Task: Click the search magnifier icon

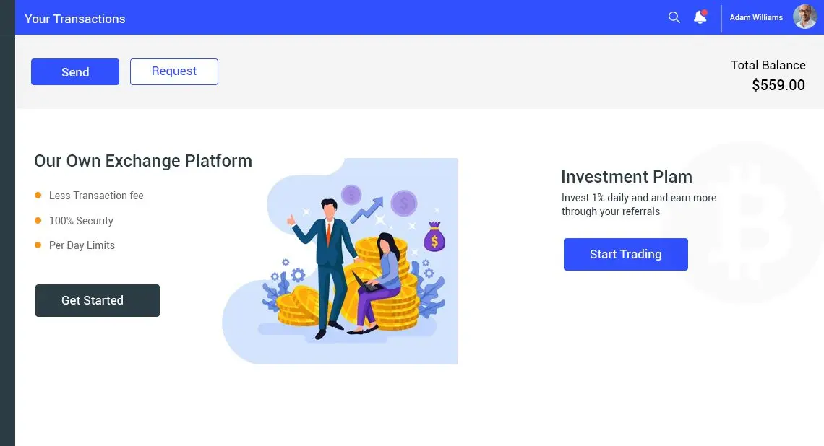Action: 674,17
